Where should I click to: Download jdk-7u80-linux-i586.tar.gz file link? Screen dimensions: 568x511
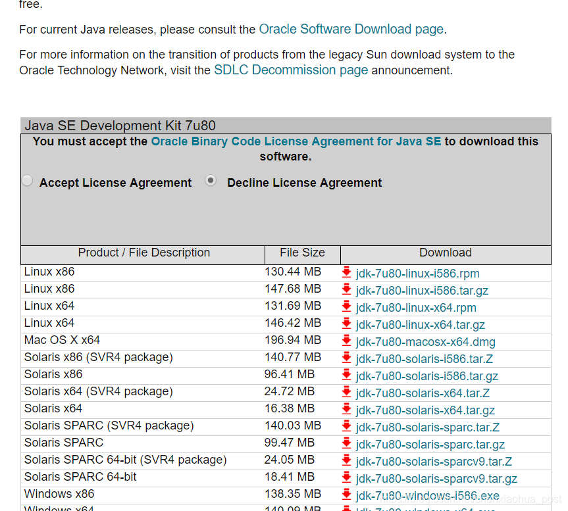click(x=422, y=291)
